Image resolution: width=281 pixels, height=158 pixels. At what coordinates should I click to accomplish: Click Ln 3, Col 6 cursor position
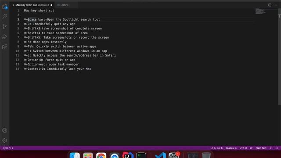pyautogui.click(x=216, y=148)
